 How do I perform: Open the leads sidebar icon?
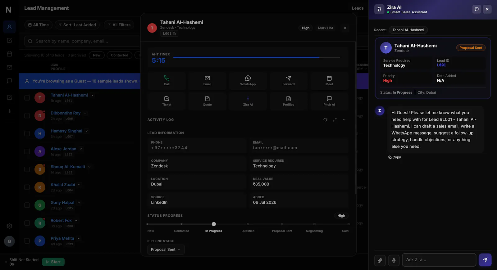[x=9, y=27]
